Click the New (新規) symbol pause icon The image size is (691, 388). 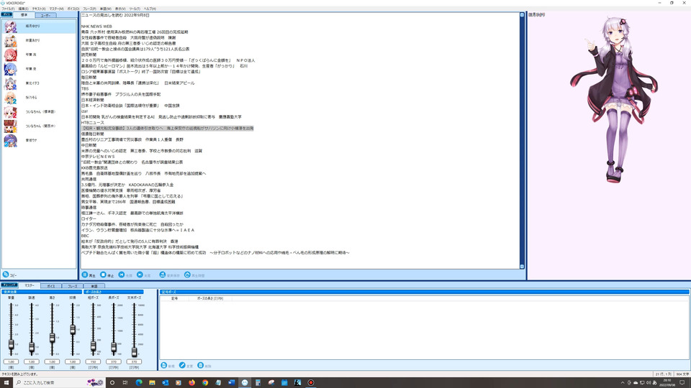pos(164,366)
